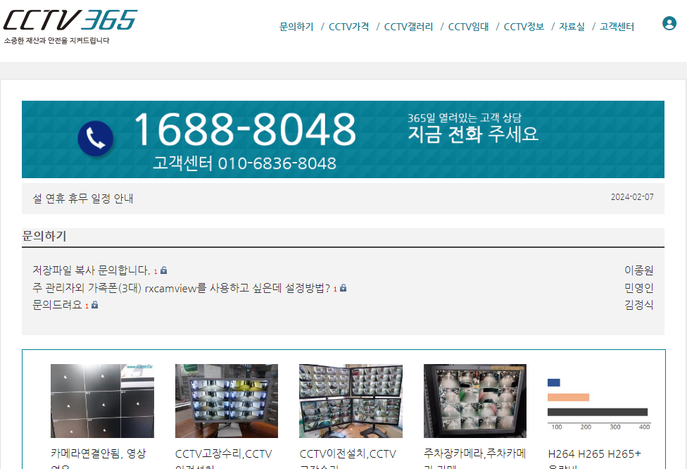Click the 1688-8048 call banner
The image size is (687, 469).
[x=343, y=139]
